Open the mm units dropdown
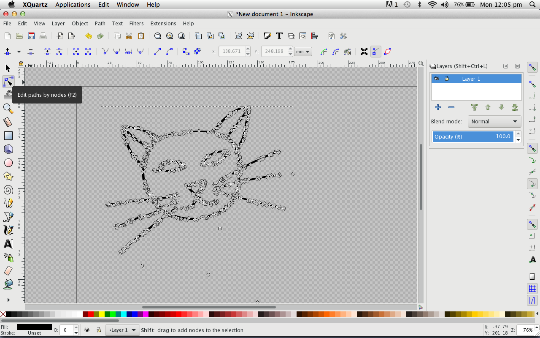Screen dimensions: 540x338 303,52
